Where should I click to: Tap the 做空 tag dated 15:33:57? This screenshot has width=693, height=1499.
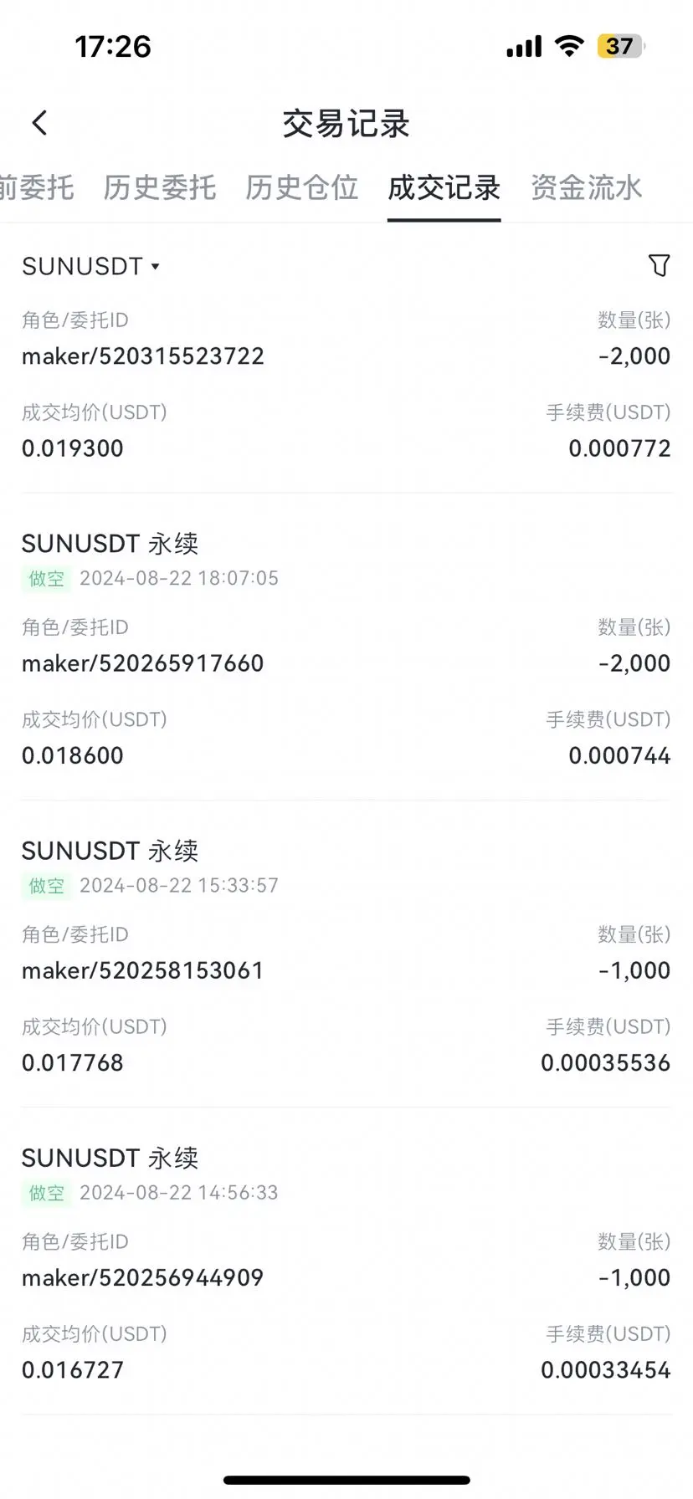tap(46, 885)
